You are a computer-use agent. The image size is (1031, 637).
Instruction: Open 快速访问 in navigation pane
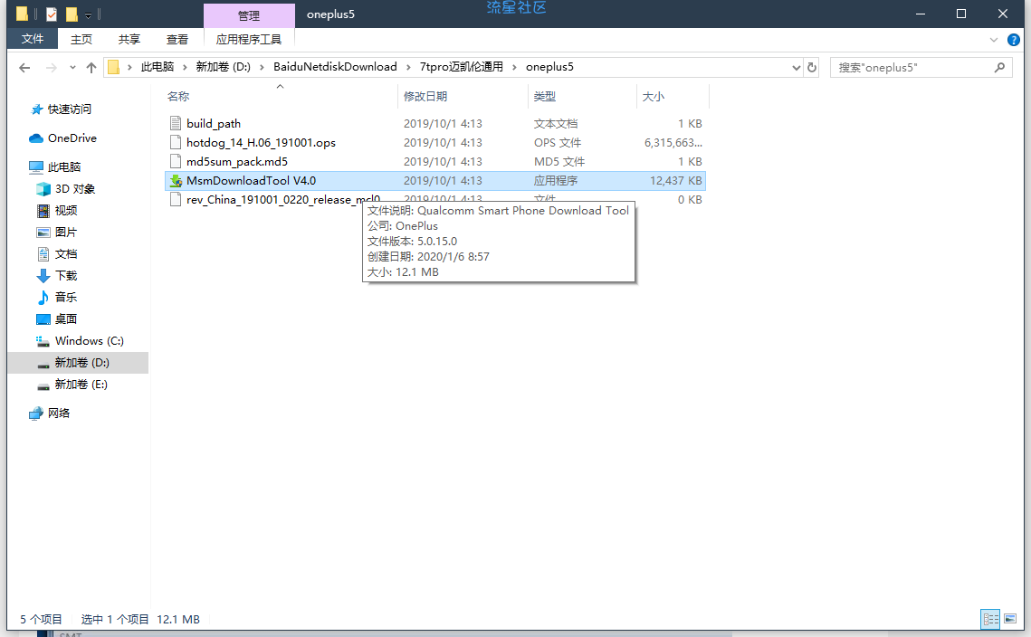click(x=69, y=109)
